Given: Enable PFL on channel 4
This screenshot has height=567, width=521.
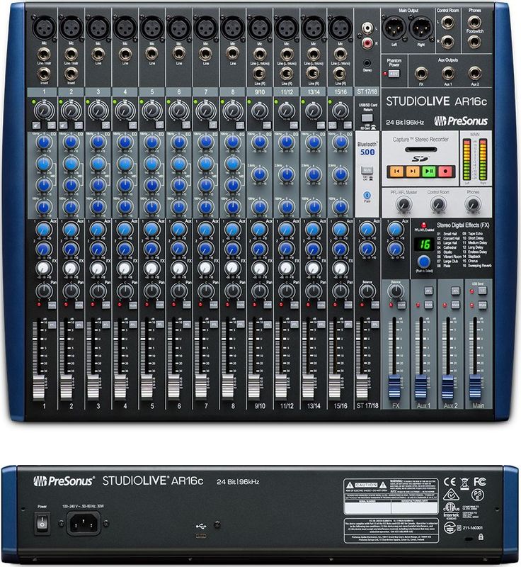Looking at the screenshot, I should [x=132, y=325].
